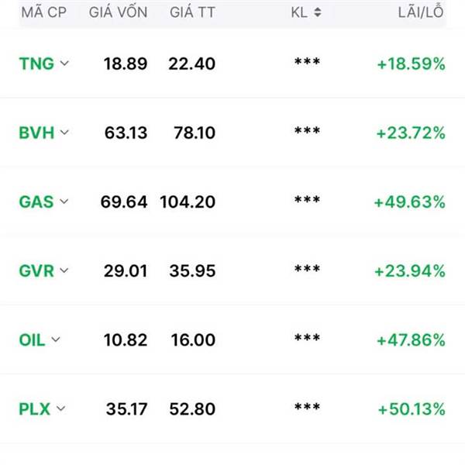This screenshot has height=465, width=465.
Task: Click the 52.80 market price of PLX
Action: pos(191,408)
